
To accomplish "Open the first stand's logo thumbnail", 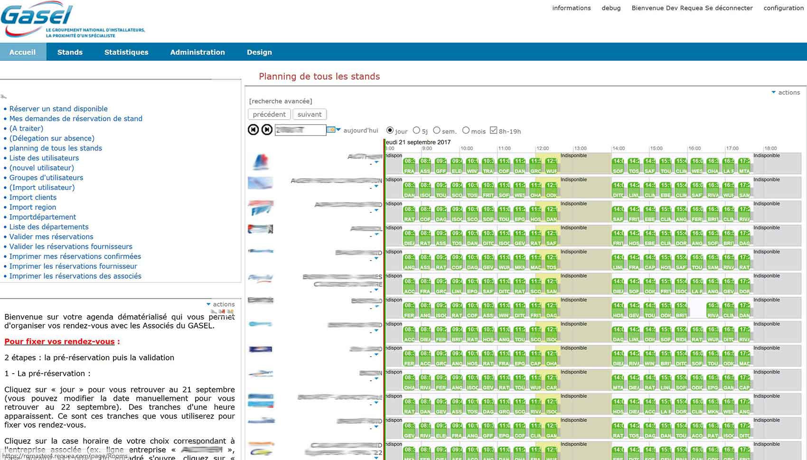I will (260, 162).
